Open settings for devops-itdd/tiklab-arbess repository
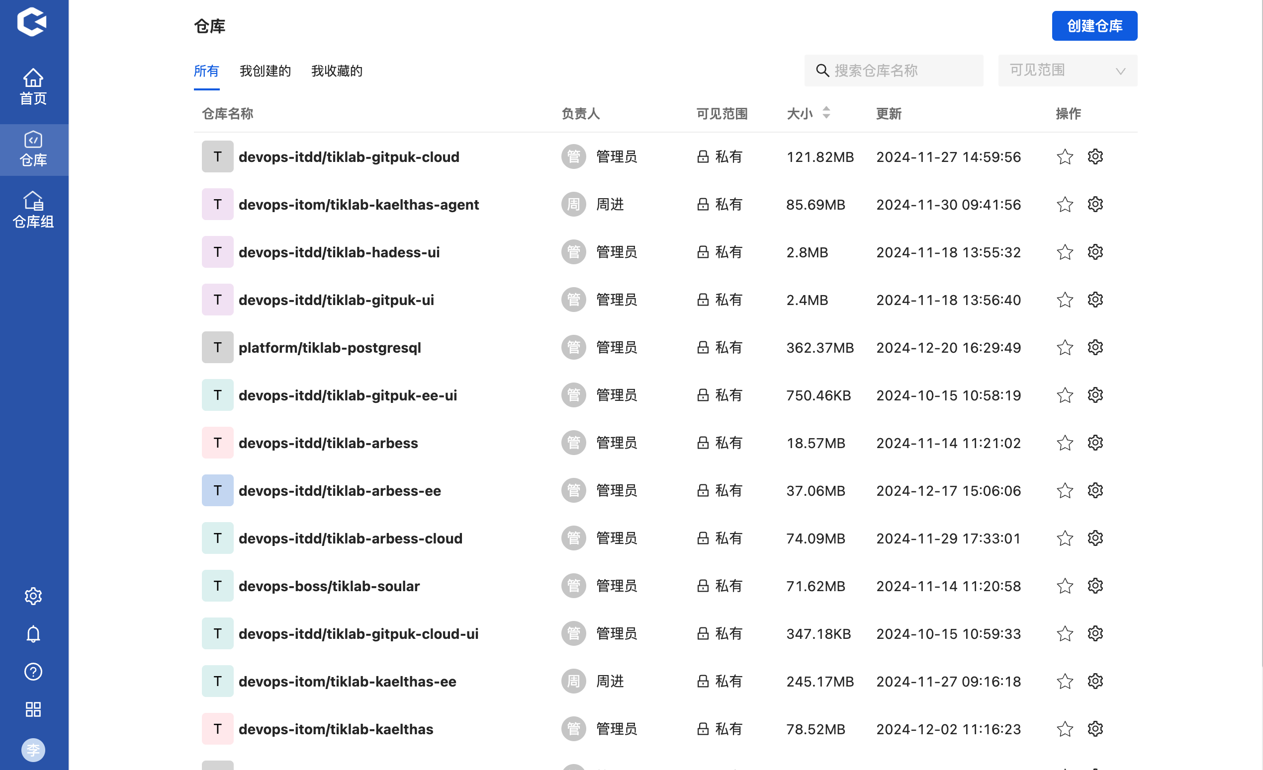 (x=1095, y=443)
